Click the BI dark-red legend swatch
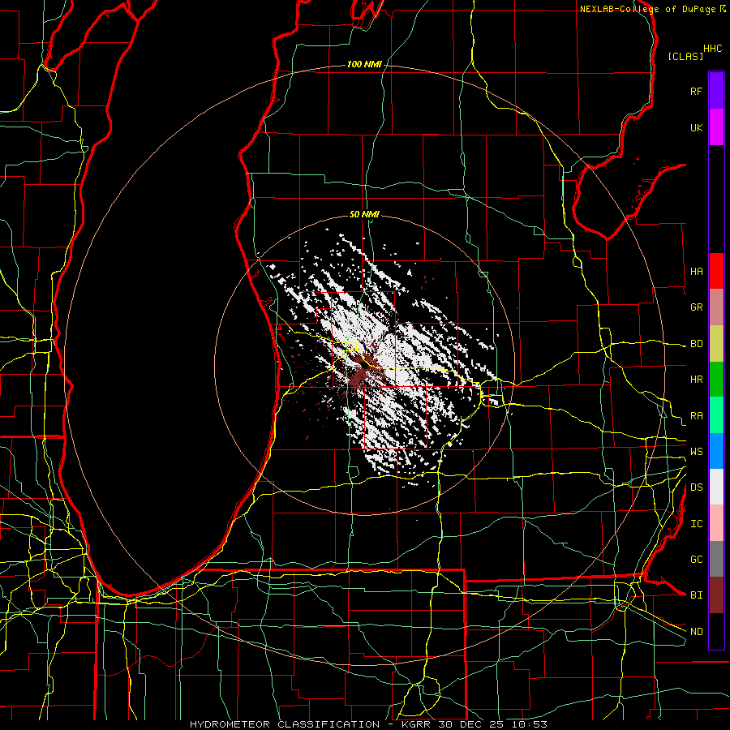This screenshot has width=730, height=730. click(x=716, y=595)
